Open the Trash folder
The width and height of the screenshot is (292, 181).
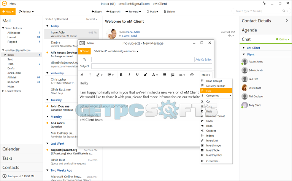tap(10, 64)
